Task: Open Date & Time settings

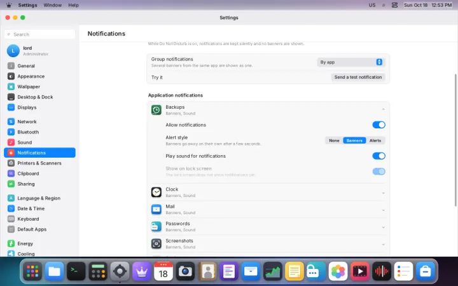Action: [39, 208]
